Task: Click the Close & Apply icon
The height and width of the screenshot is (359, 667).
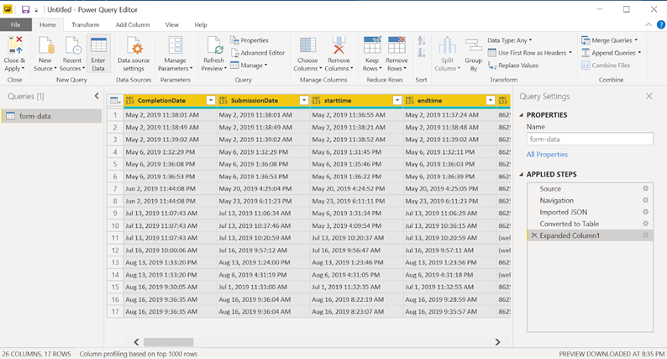Action: click(x=14, y=45)
